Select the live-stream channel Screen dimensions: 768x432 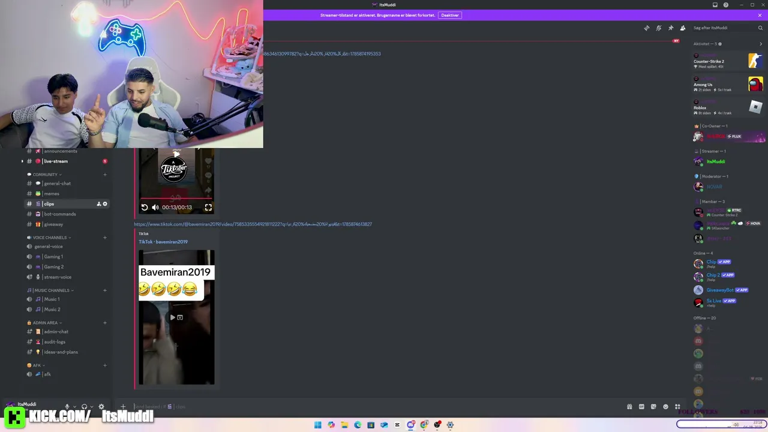(x=67, y=161)
